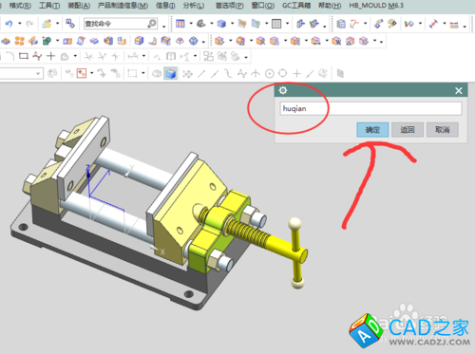Toggle the arc center snap point option
Screen dimensions: 475x354
(x=270, y=74)
